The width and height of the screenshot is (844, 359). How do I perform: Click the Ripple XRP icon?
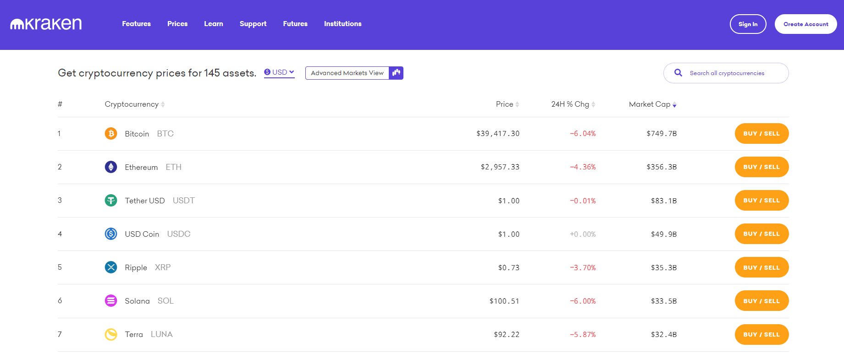(x=111, y=267)
